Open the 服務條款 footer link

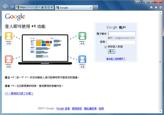point(77,108)
